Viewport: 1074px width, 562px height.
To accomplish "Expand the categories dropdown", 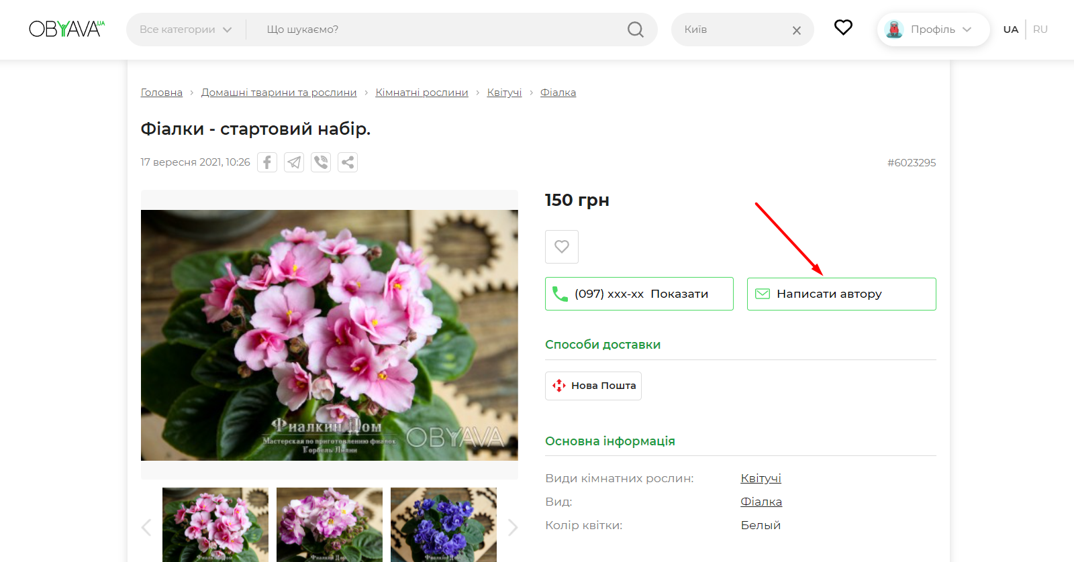I will [185, 30].
